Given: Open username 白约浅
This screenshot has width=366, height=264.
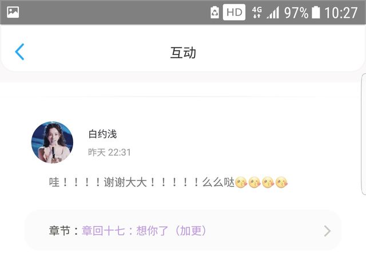Looking at the screenshot, I should tap(102, 134).
